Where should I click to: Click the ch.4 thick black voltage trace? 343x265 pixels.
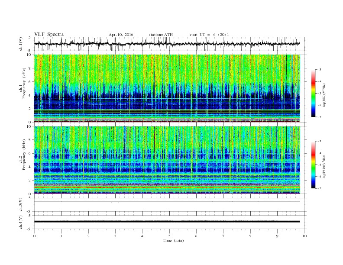tap(167, 222)
